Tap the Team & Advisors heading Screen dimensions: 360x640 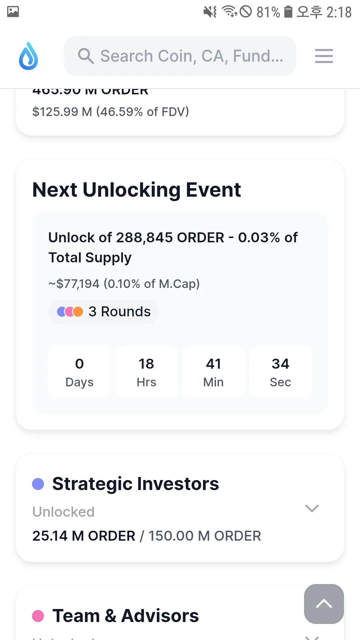coord(126,616)
